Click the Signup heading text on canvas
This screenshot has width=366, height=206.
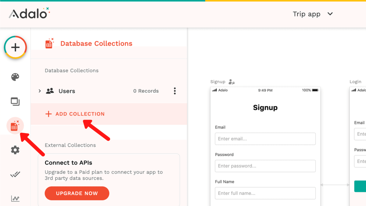265,107
